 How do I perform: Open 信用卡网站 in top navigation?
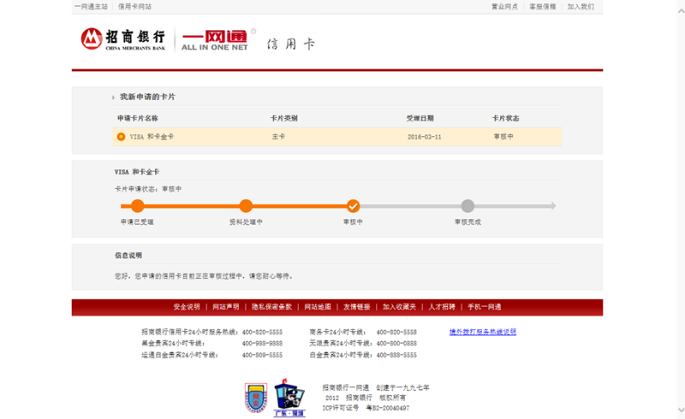coord(134,7)
